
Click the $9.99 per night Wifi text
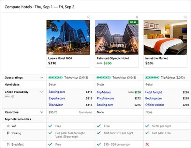[162, 126]
